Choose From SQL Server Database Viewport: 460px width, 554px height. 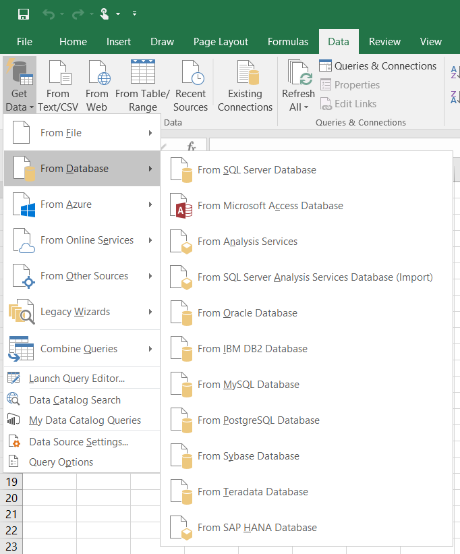(x=306, y=170)
